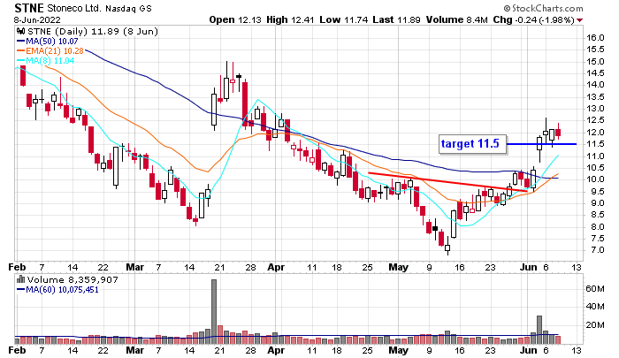Click the volume bars icon in lower panel
The image size is (619, 358).
click(20, 280)
